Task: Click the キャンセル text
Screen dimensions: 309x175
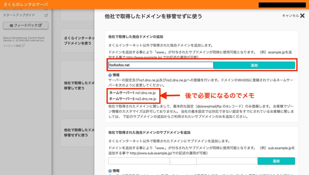Action: click(290, 16)
